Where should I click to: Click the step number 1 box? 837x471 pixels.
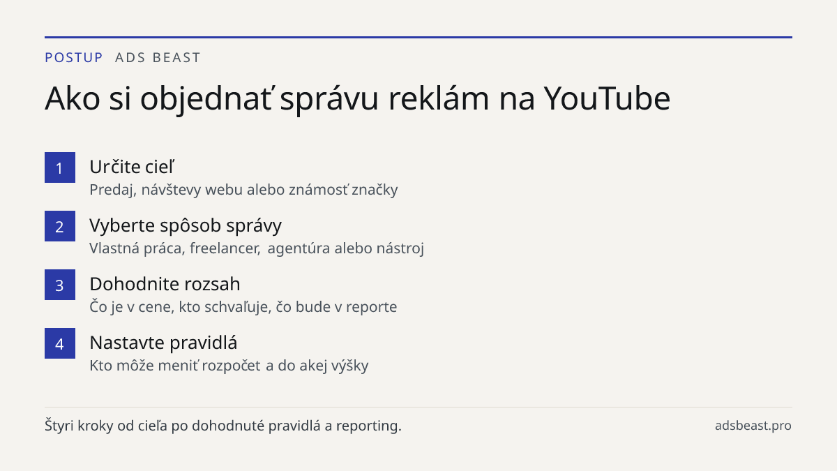[60, 167]
